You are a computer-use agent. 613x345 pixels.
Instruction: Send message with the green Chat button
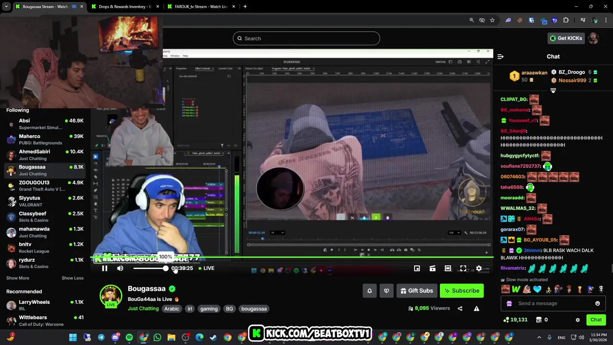click(596, 320)
